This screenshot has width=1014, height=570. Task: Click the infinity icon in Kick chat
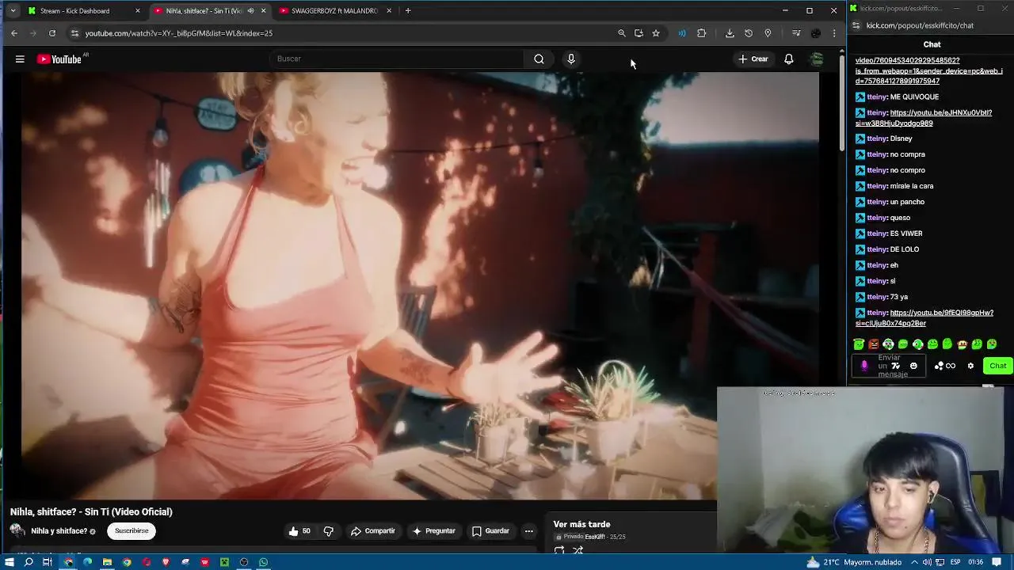(x=951, y=366)
